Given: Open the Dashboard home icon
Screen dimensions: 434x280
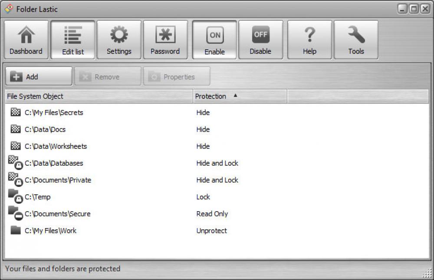Looking at the screenshot, I should [26, 35].
